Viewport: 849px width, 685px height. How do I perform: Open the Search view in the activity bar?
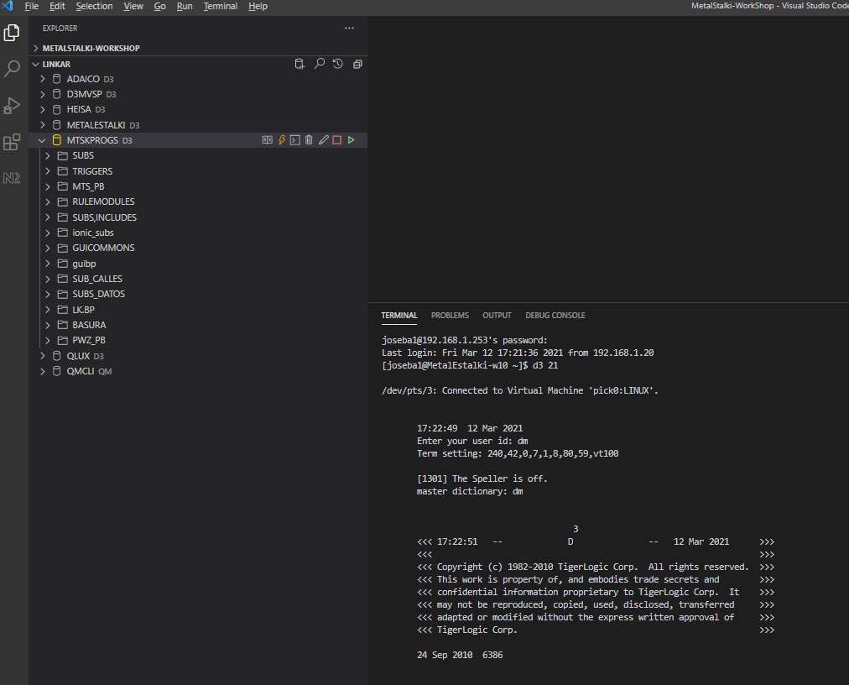pos(12,68)
